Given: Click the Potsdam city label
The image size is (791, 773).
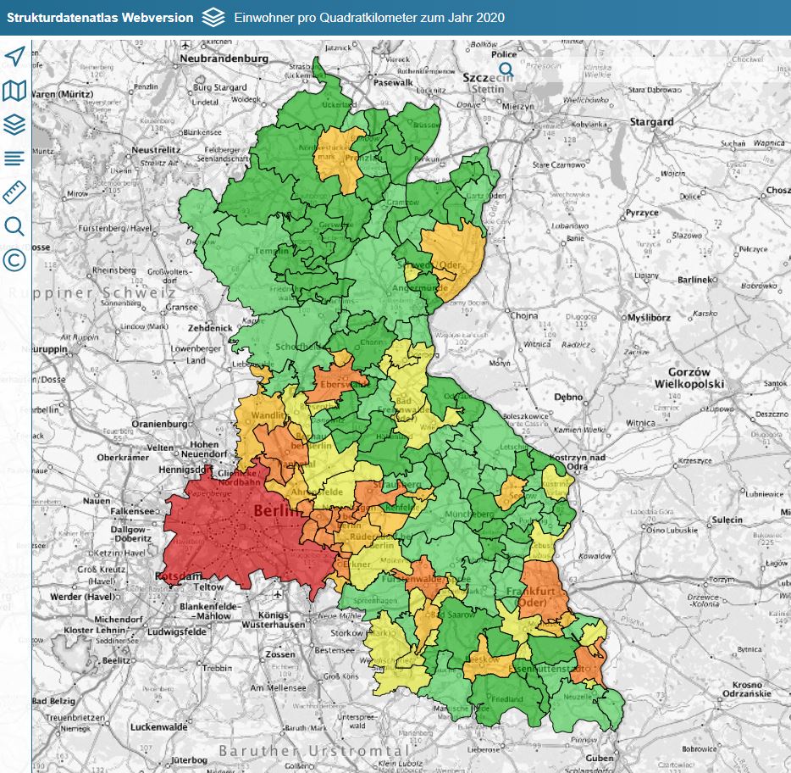Looking at the screenshot, I should click(x=179, y=576).
